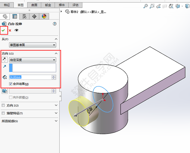Expand the 零件2 flyout tree arrow
This screenshot has width=190, height=153.
point(61,11)
